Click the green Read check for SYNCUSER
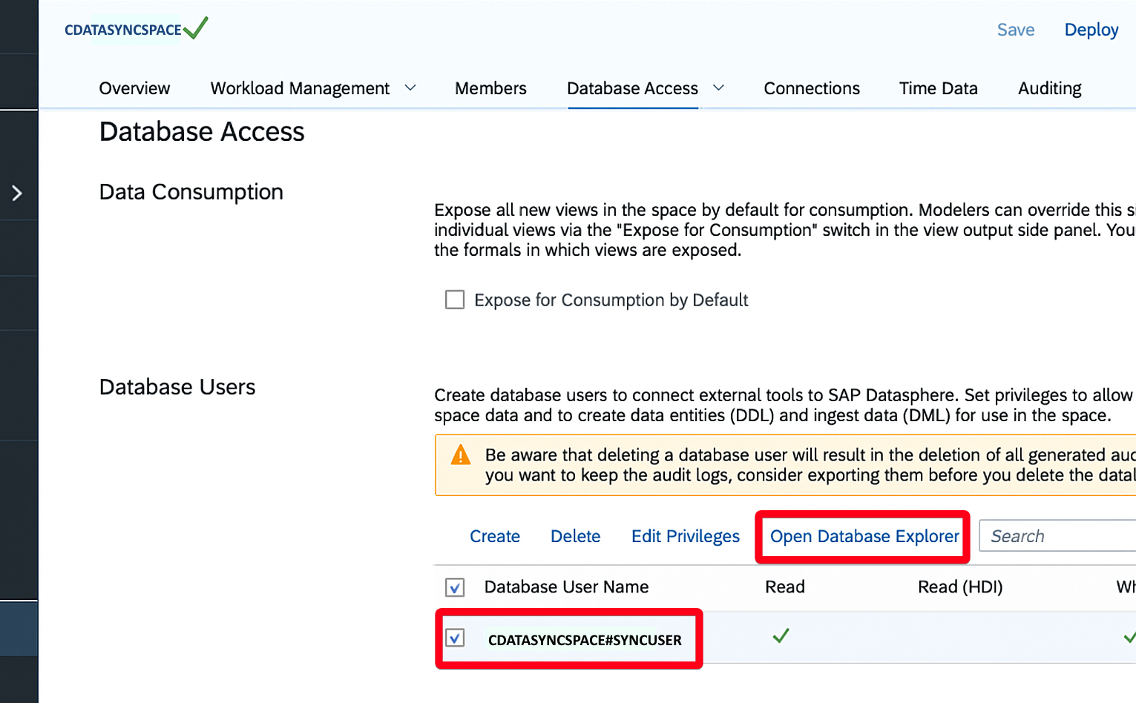 point(780,636)
